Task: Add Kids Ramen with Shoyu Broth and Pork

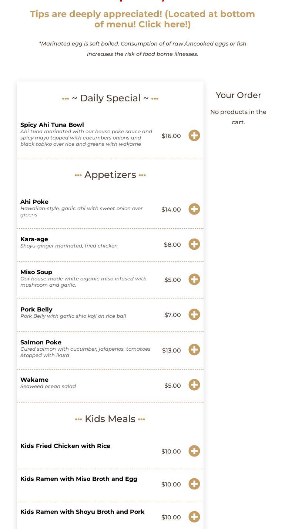Action: coord(194,517)
